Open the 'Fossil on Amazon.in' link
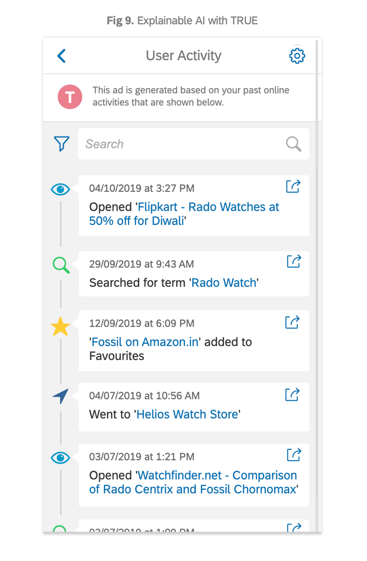 (145, 342)
